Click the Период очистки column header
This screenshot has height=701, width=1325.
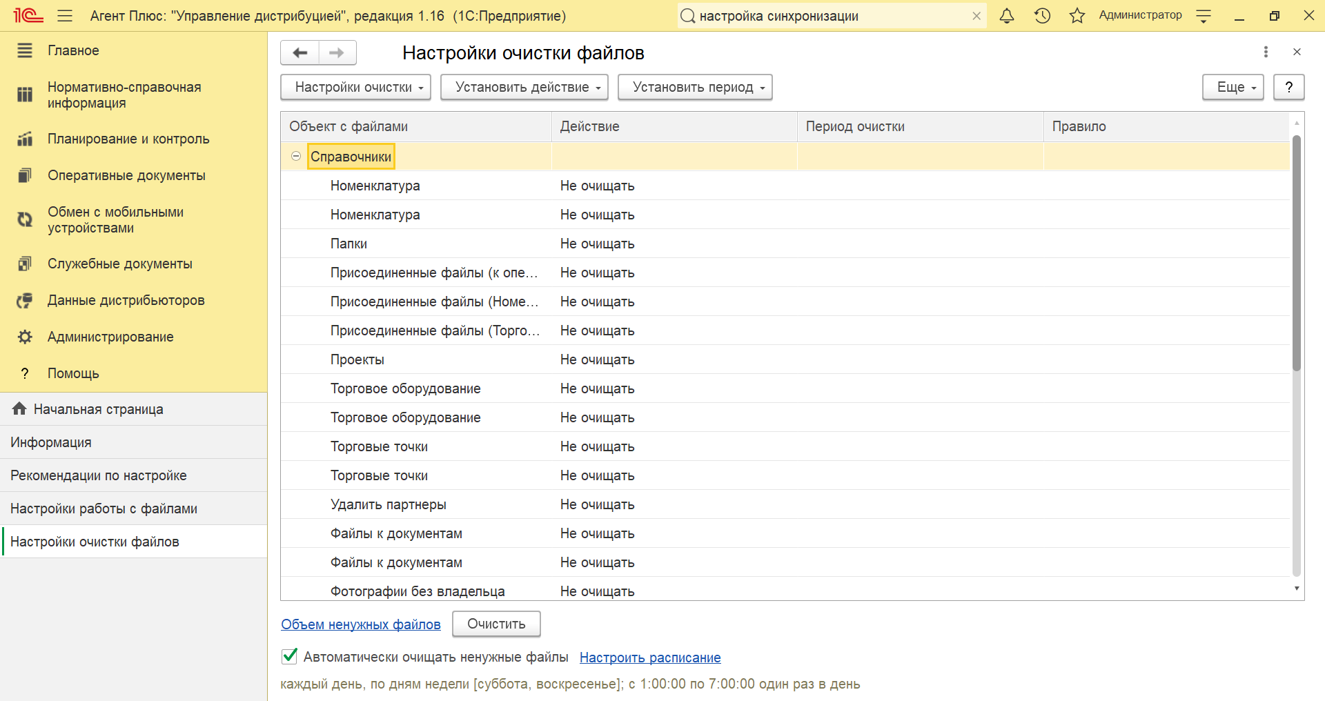(920, 126)
